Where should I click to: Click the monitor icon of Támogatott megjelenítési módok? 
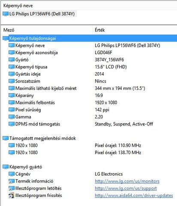click(x=6, y=138)
